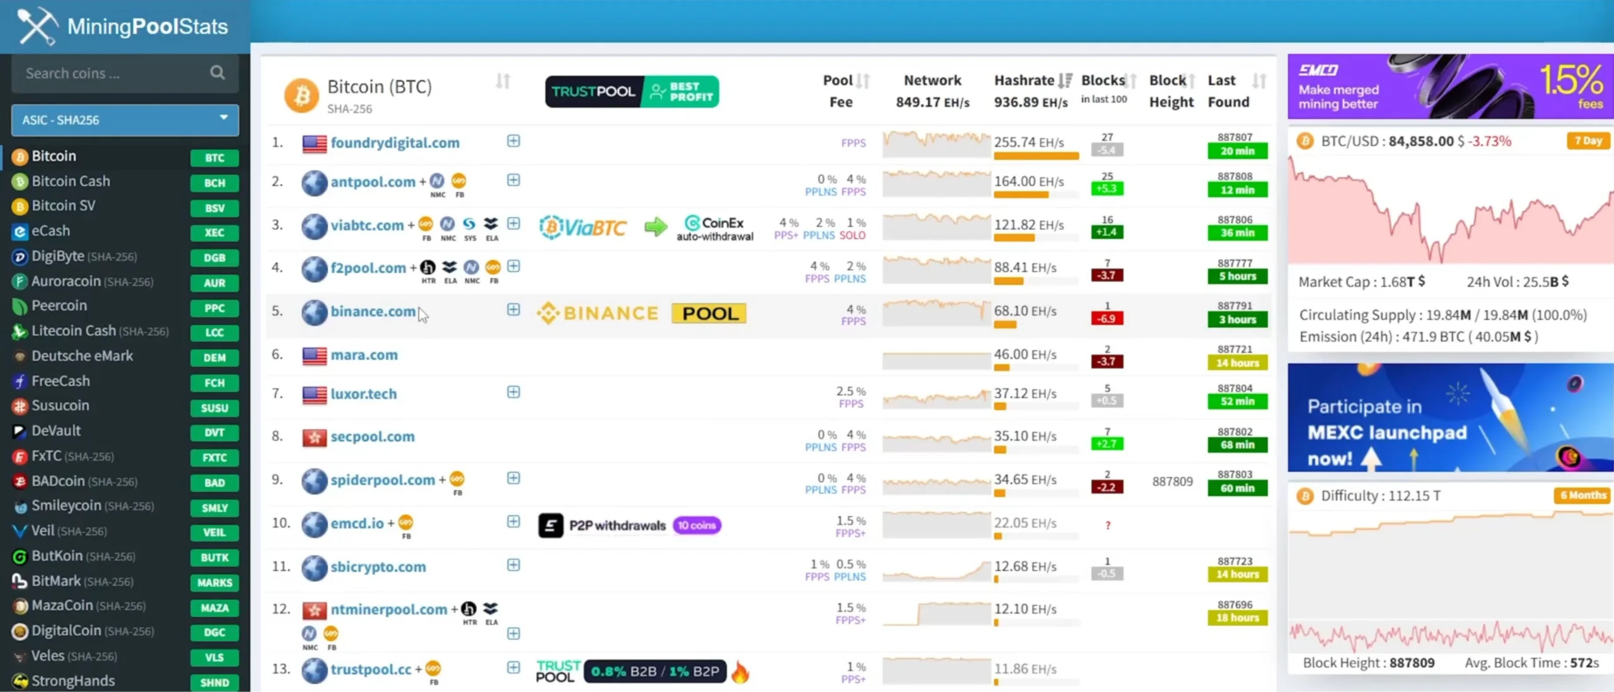Screen dimensions: 1614x692
Task: Click the DigiByte icon in the sidebar
Action: coord(20,257)
